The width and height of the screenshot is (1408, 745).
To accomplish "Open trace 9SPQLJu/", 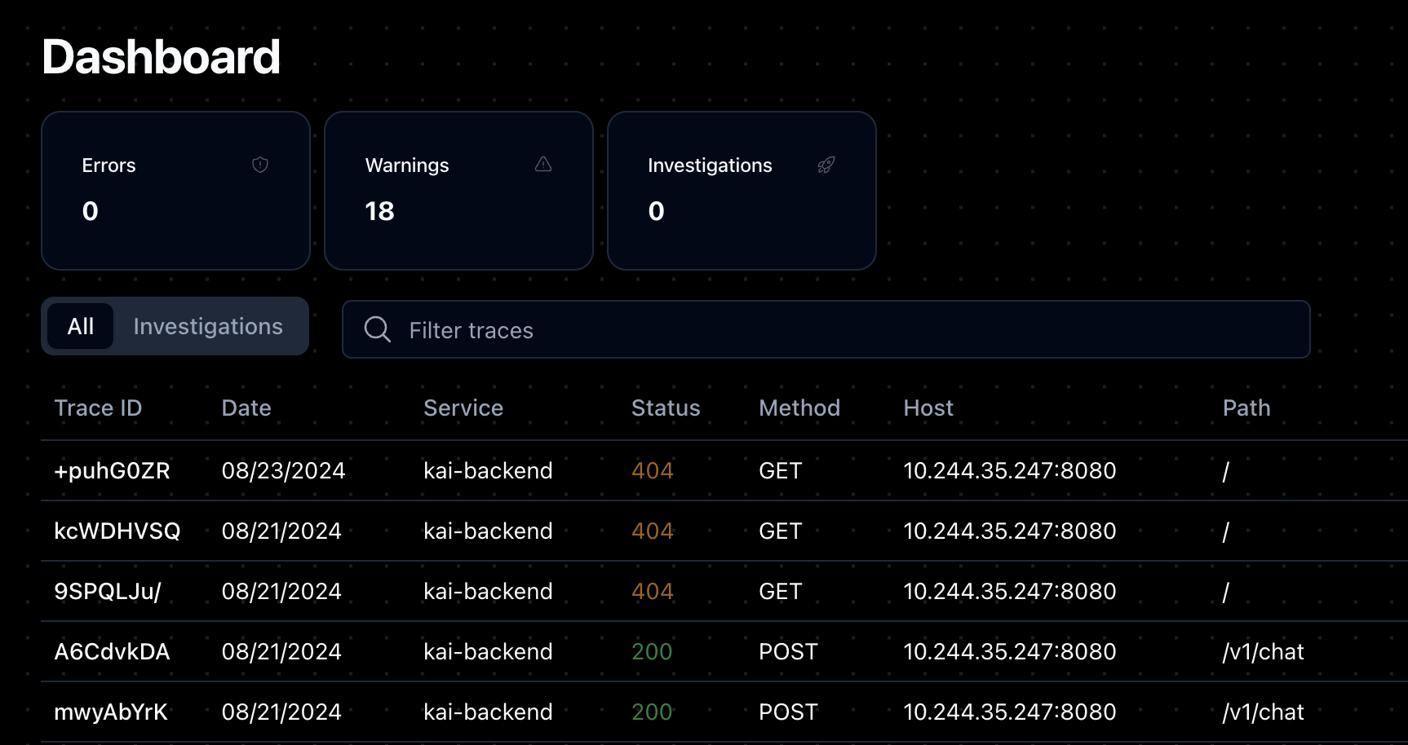I will 108,591.
